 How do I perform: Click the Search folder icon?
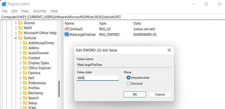tap(25, 98)
